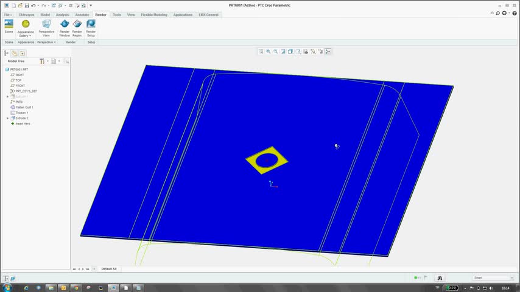520x292 pixels.
Task: Switch to the Applications tab
Action: pyautogui.click(x=183, y=15)
